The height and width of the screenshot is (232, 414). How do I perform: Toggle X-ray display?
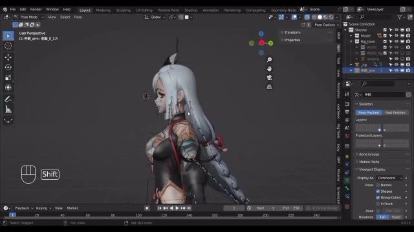pyautogui.click(x=307, y=17)
